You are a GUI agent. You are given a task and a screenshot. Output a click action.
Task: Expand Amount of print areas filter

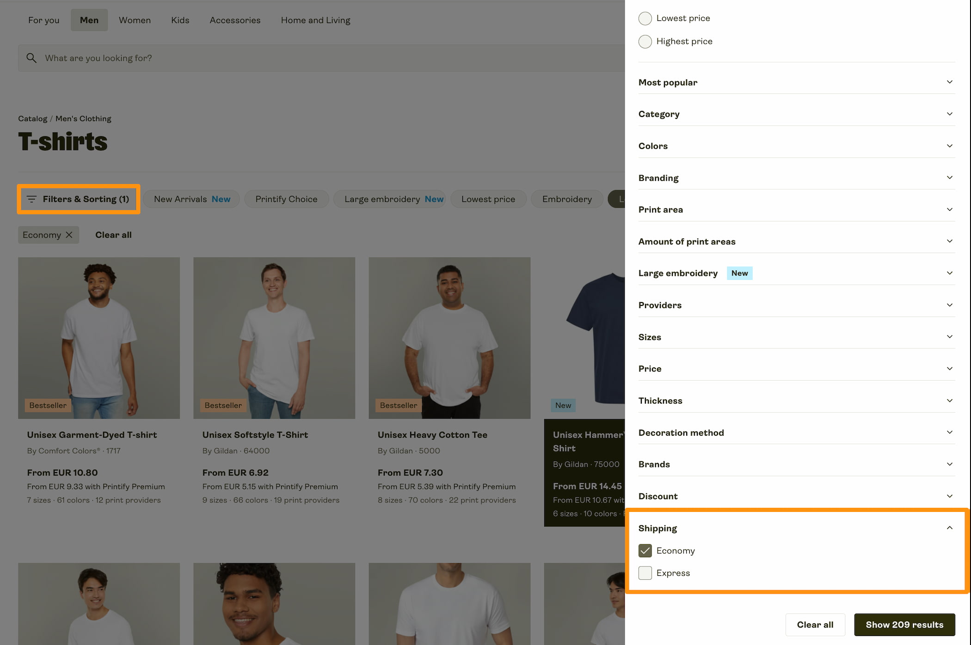[797, 242]
